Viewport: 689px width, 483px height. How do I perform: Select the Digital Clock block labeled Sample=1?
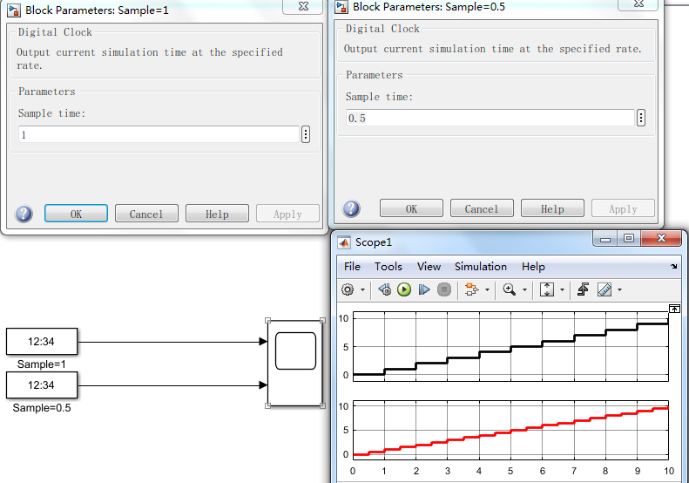pyautogui.click(x=42, y=342)
